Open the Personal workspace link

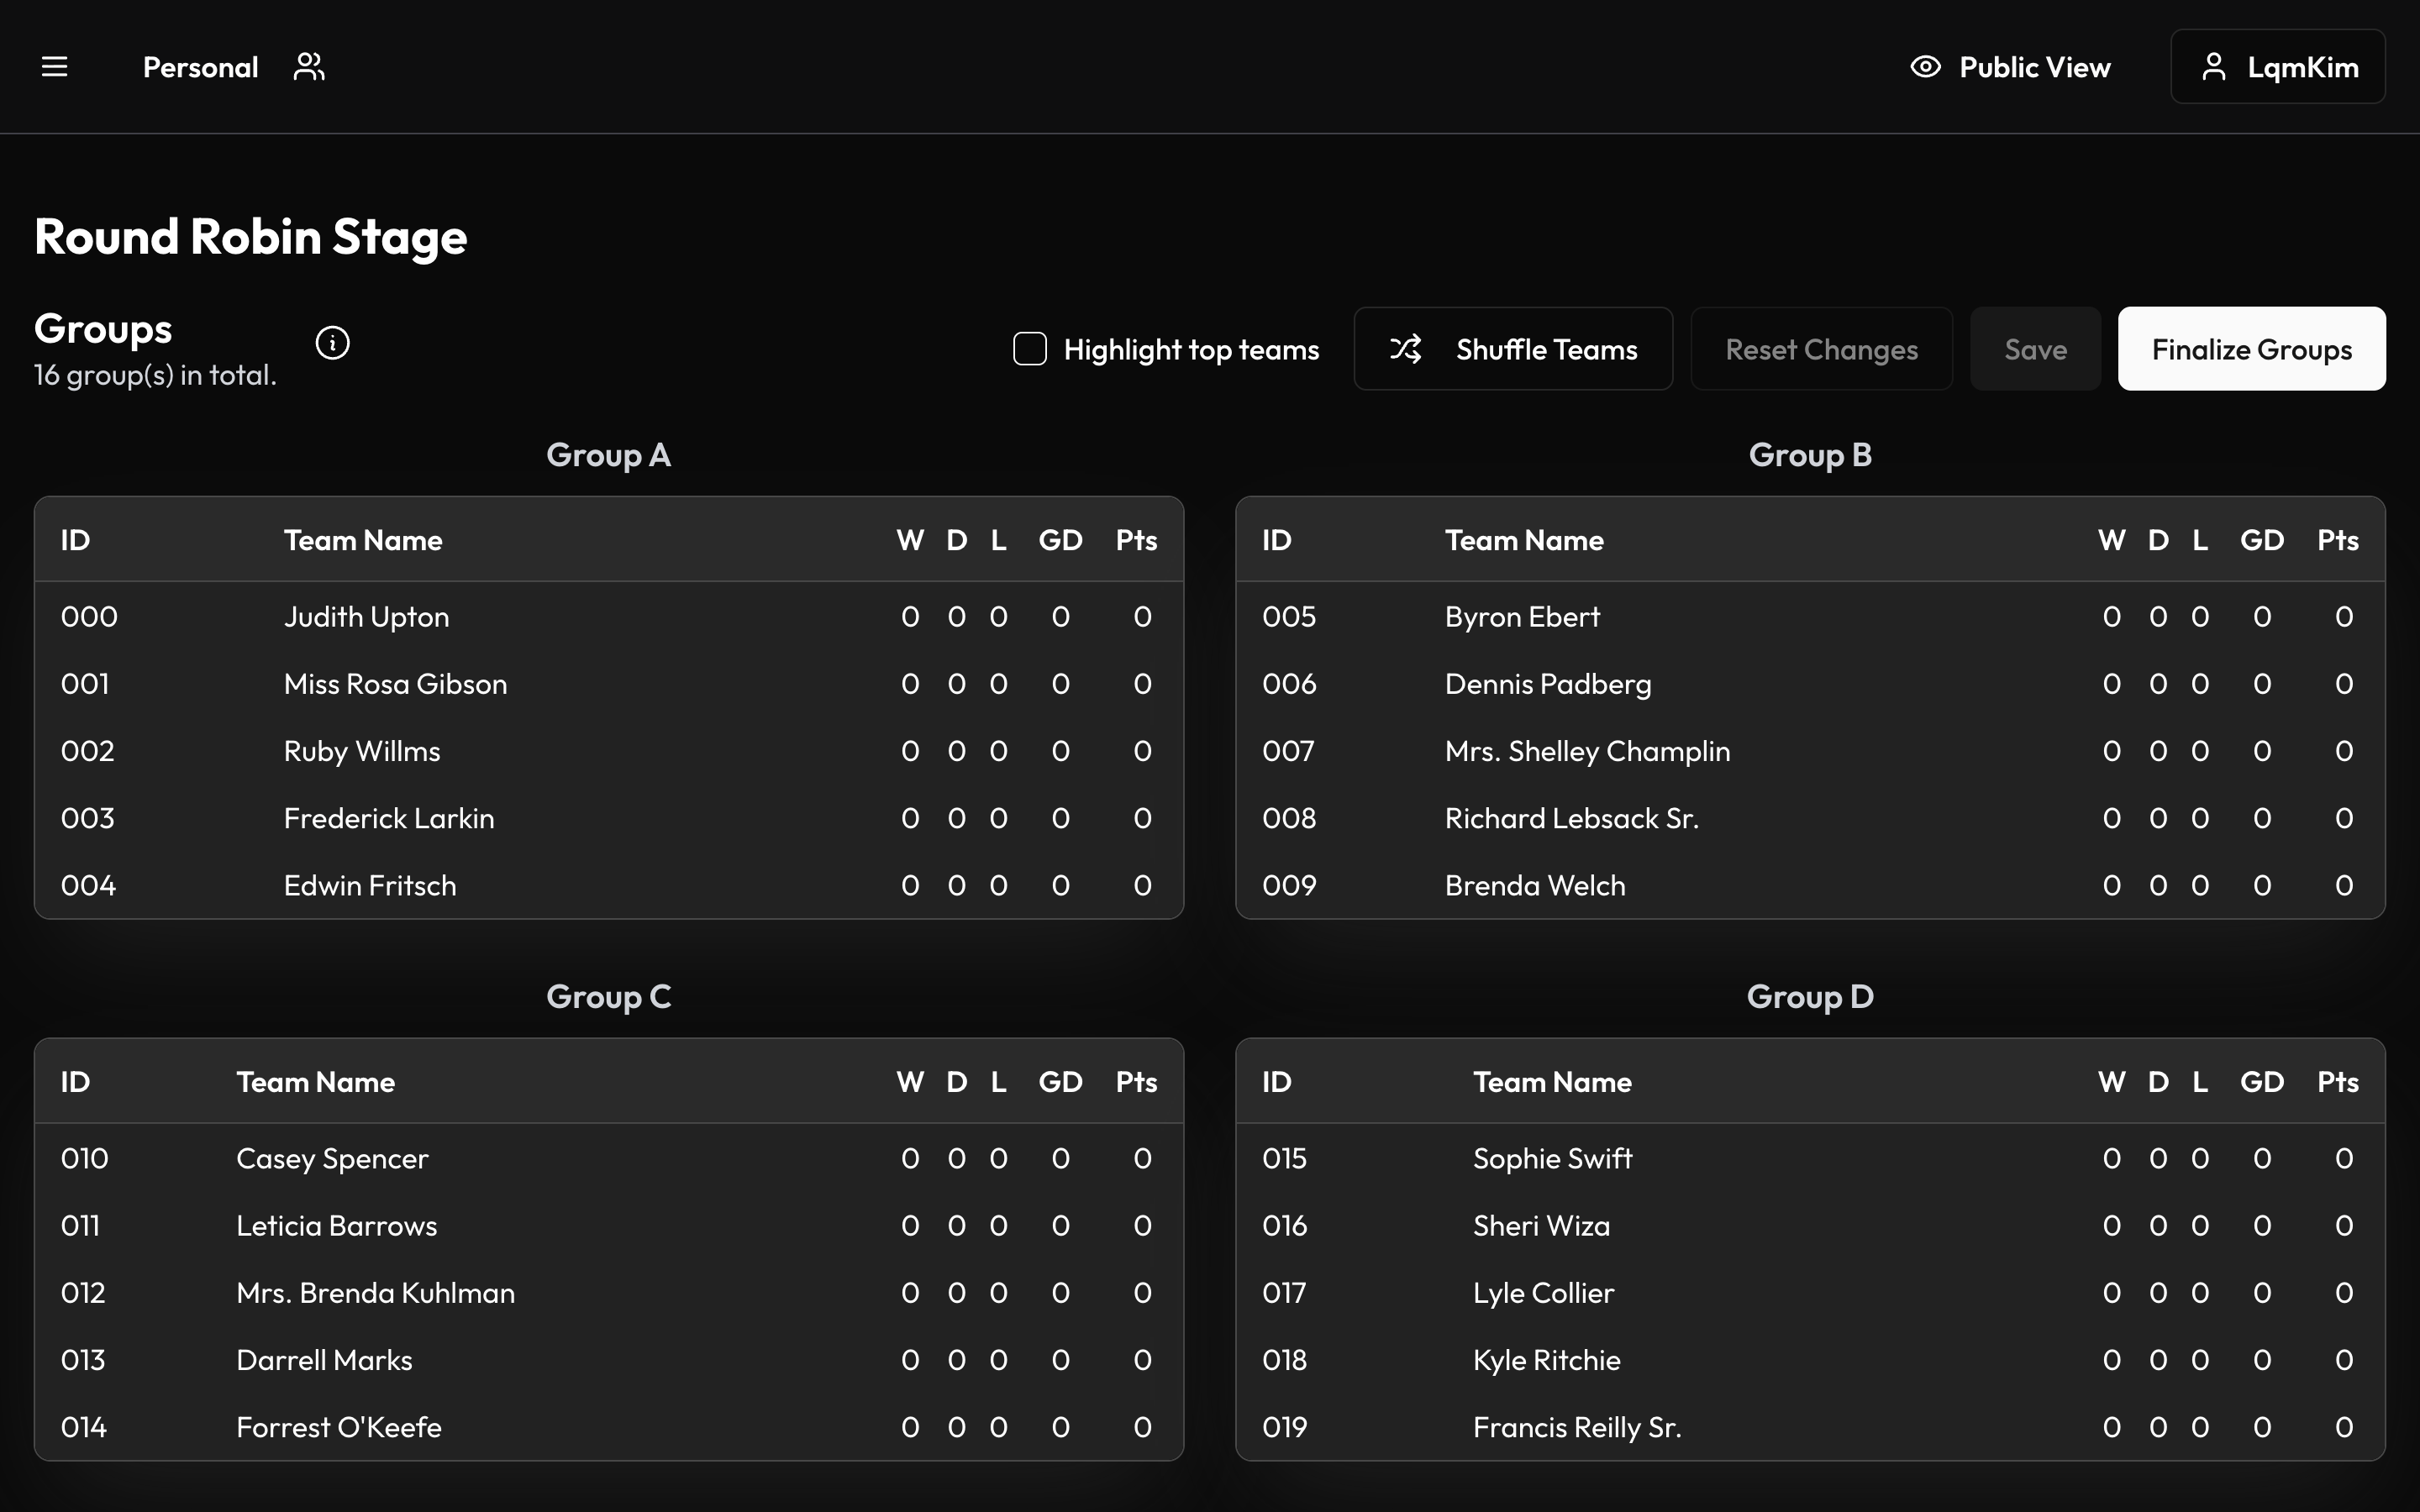click(x=200, y=67)
